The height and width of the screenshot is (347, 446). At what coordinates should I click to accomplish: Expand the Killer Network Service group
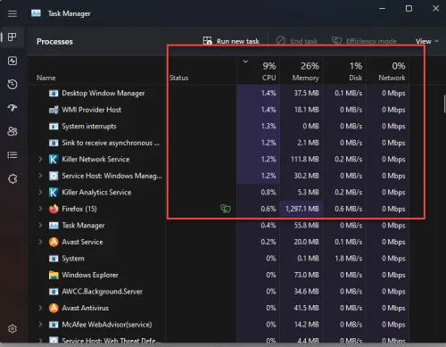tap(40, 160)
